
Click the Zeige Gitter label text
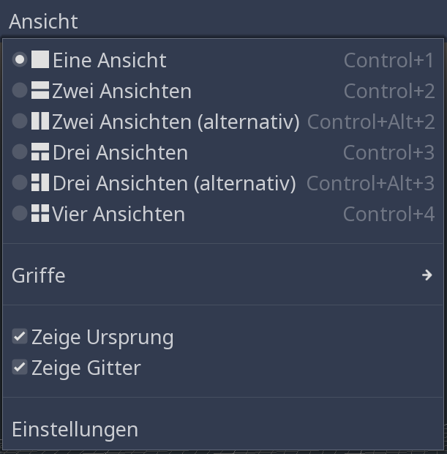86,368
